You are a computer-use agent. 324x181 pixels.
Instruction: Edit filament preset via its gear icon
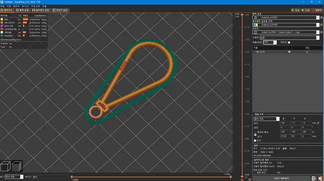(x=321, y=25)
